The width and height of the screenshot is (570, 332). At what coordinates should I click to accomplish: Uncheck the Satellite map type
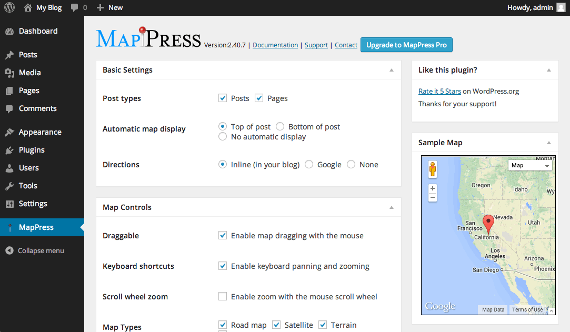[x=276, y=325]
